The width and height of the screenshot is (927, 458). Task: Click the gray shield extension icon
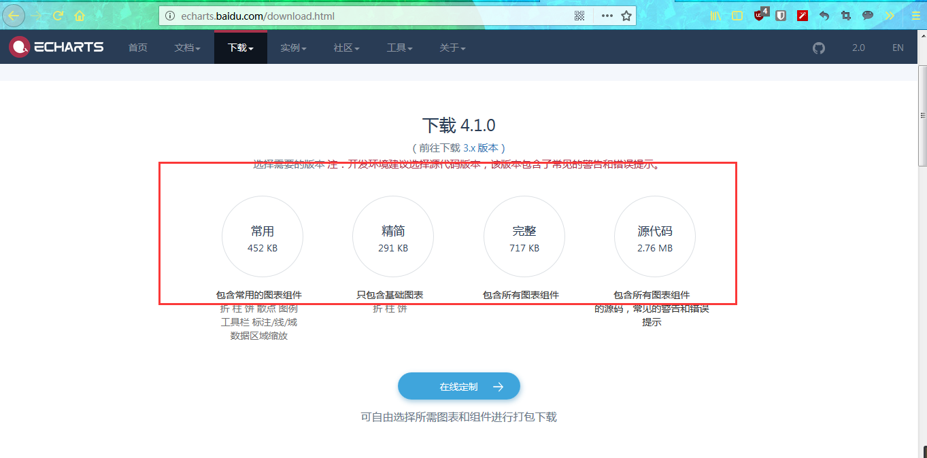click(x=781, y=15)
